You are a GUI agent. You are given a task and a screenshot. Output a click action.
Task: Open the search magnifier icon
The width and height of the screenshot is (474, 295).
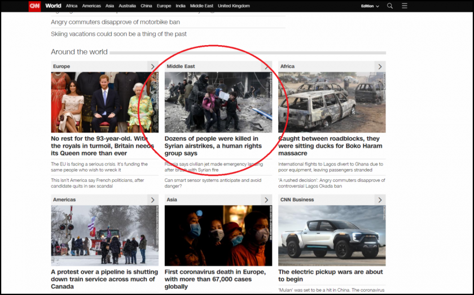[390, 6]
